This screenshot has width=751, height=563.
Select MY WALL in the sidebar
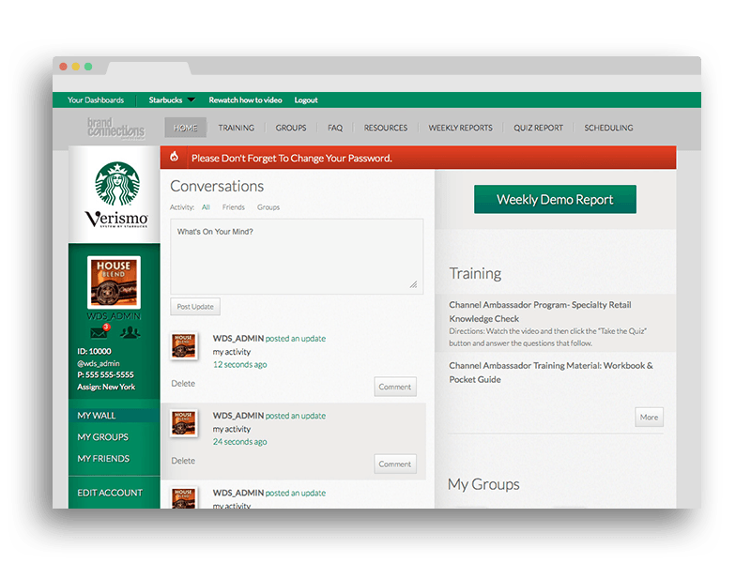(x=114, y=416)
